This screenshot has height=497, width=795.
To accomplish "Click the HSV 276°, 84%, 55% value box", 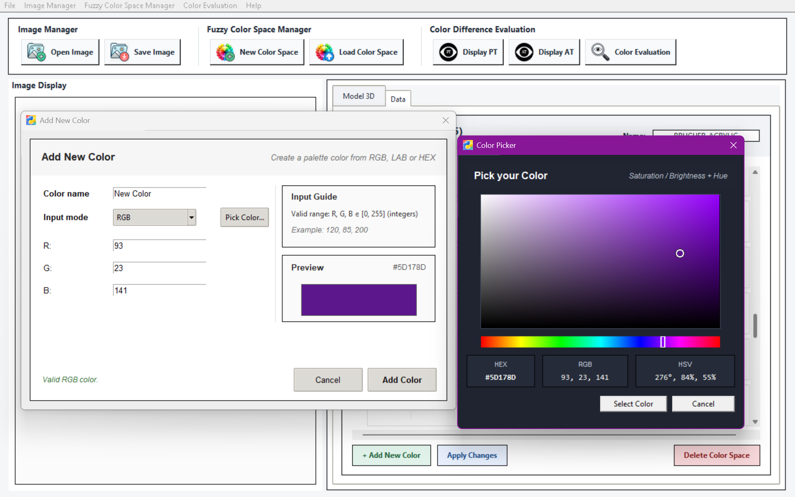I will pos(685,371).
